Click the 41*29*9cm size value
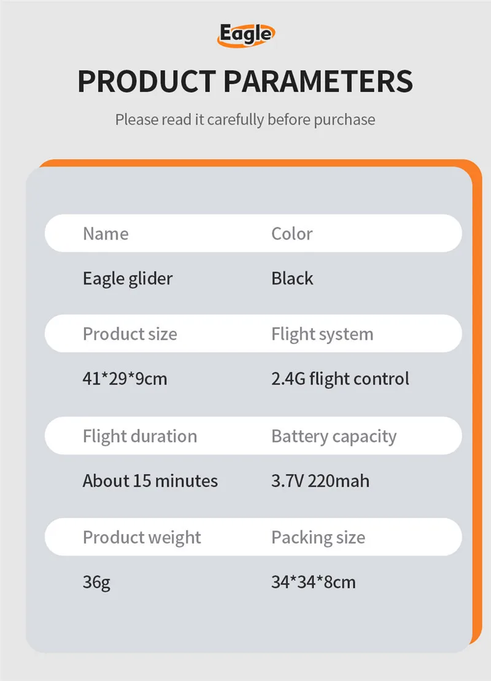 pos(125,379)
